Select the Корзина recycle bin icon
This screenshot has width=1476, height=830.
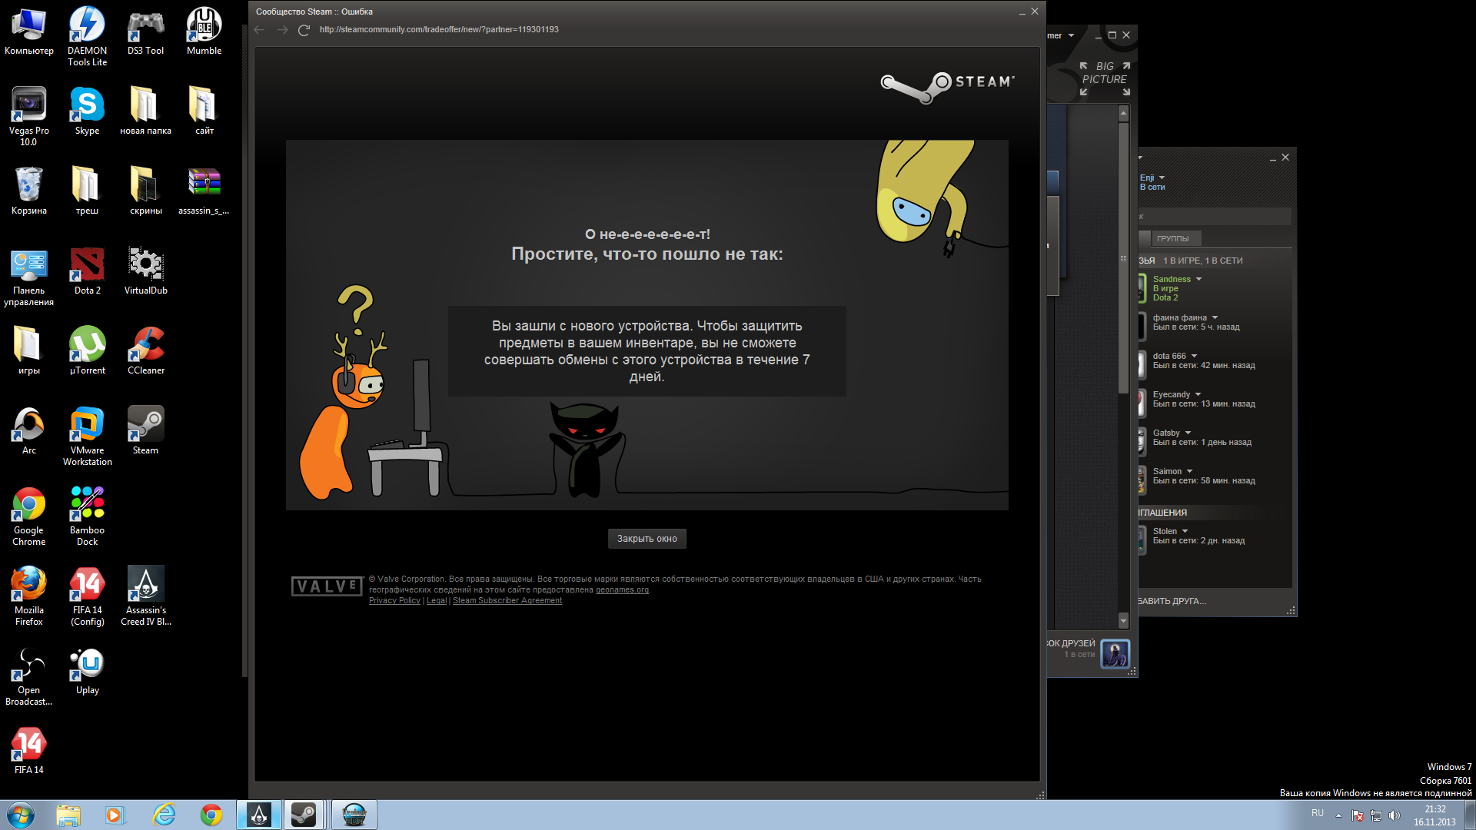point(29,191)
